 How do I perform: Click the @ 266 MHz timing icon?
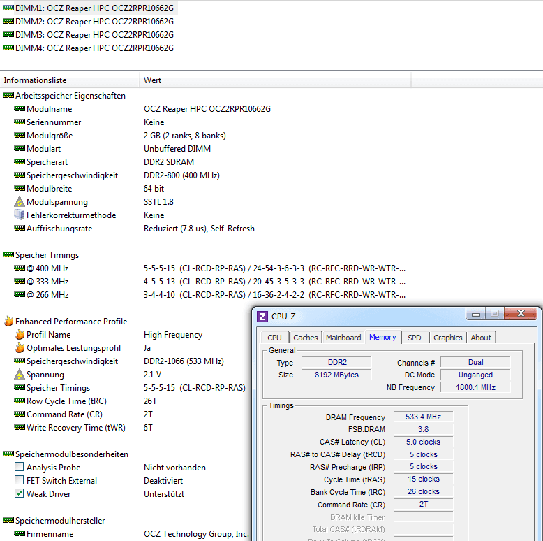[x=20, y=294]
